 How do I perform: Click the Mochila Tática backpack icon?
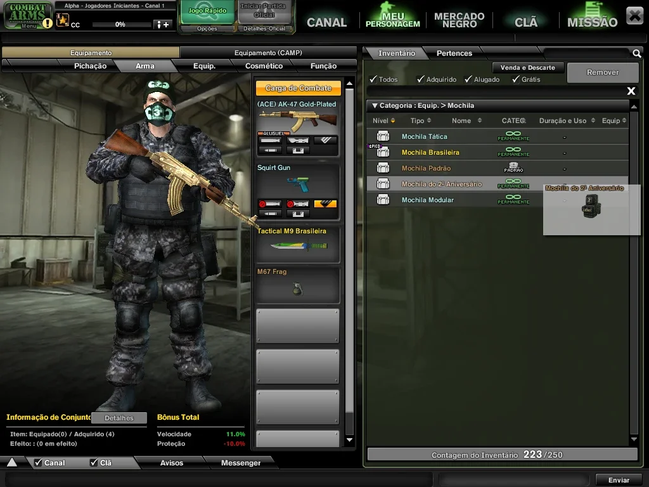coord(383,136)
